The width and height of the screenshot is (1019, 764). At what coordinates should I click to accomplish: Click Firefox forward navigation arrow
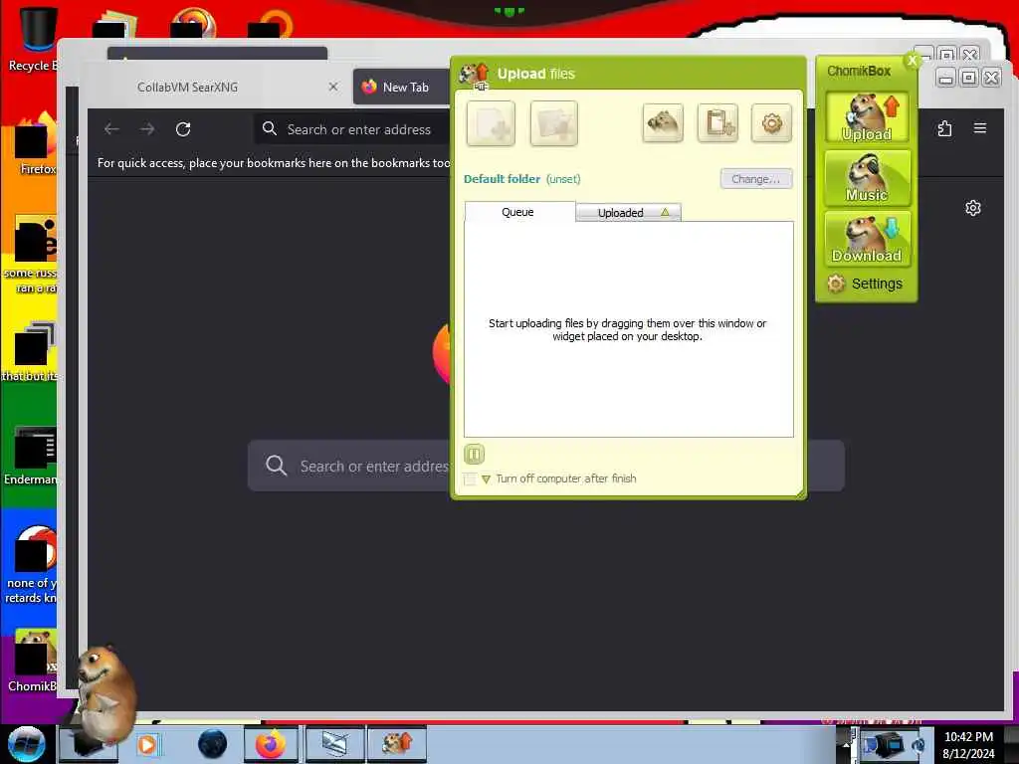(147, 129)
